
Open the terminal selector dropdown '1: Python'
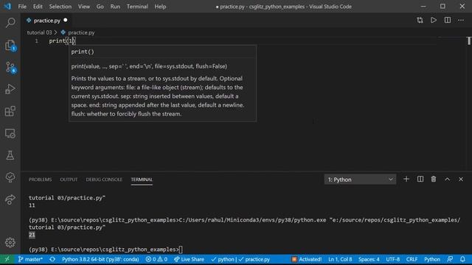point(360,180)
